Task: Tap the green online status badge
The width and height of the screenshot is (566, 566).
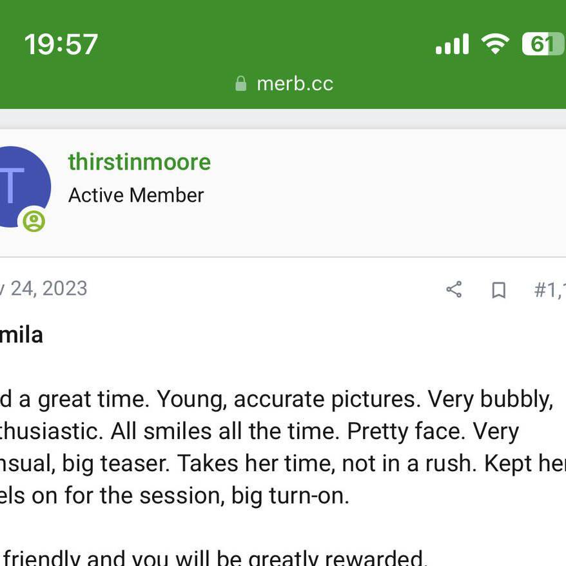Action: (x=34, y=221)
